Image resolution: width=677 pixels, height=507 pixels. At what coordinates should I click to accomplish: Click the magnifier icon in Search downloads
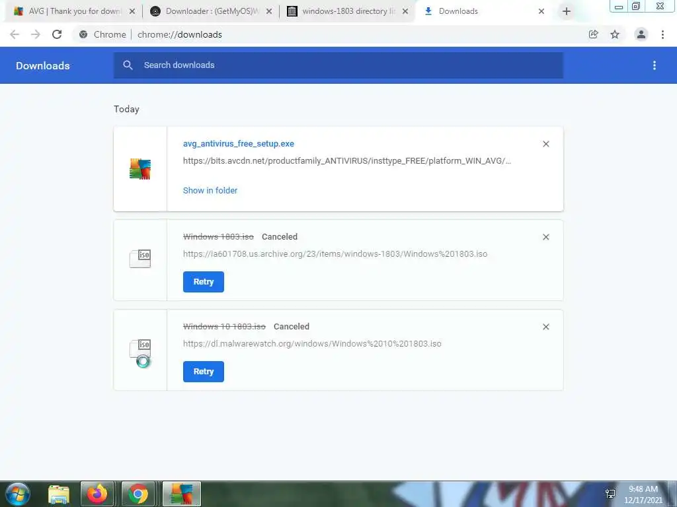(128, 65)
